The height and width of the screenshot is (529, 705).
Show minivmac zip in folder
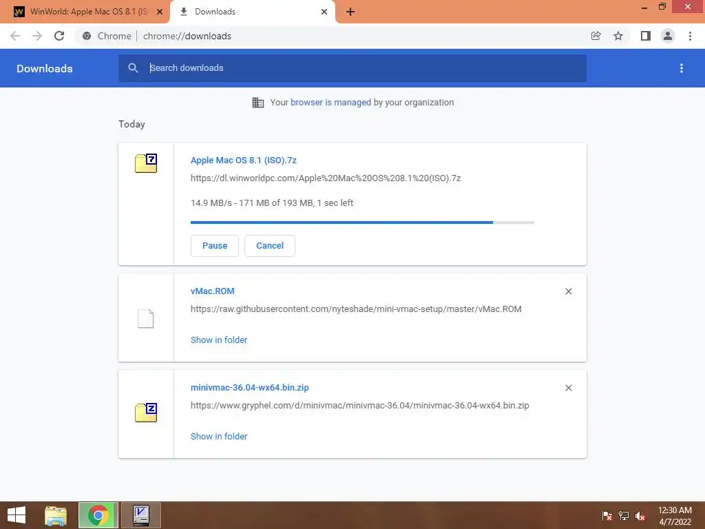219,436
